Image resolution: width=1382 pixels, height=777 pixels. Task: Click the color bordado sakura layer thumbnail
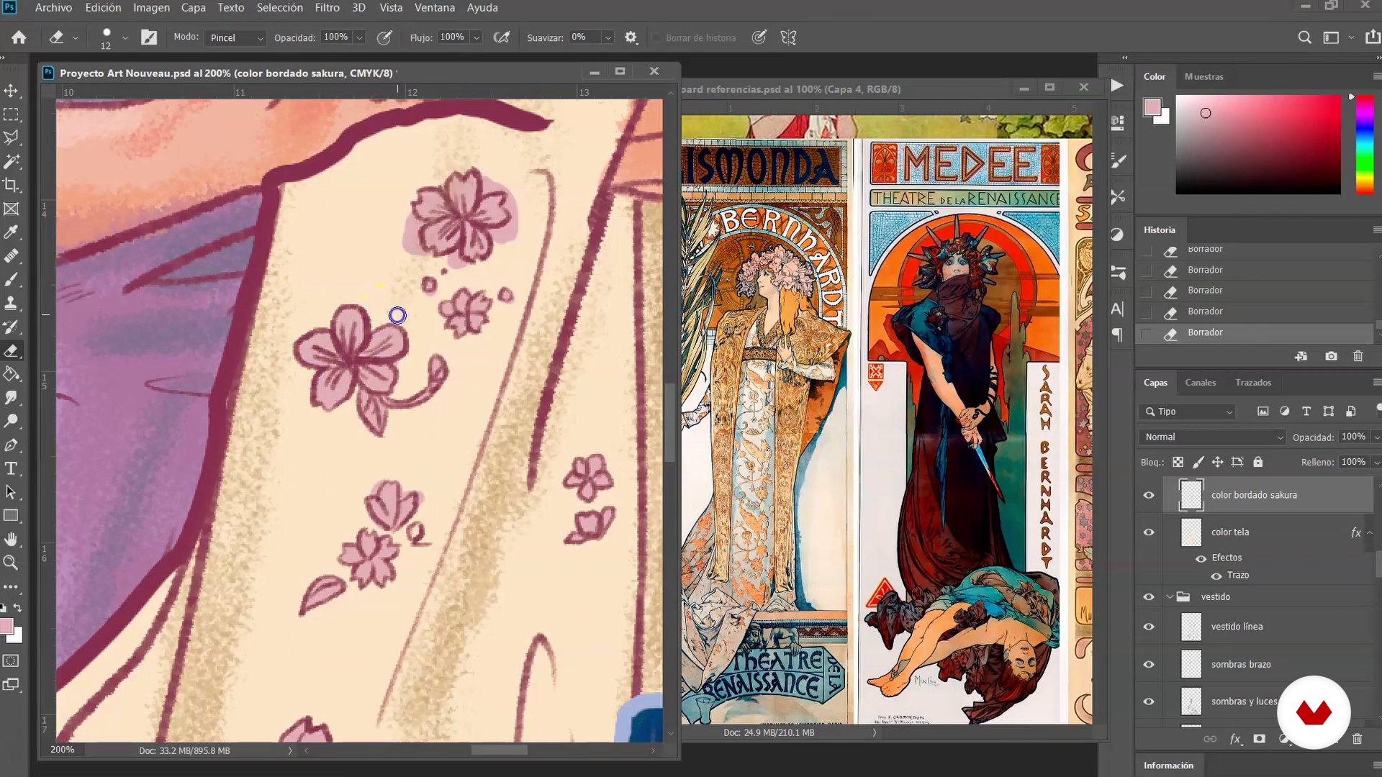coord(1191,495)
